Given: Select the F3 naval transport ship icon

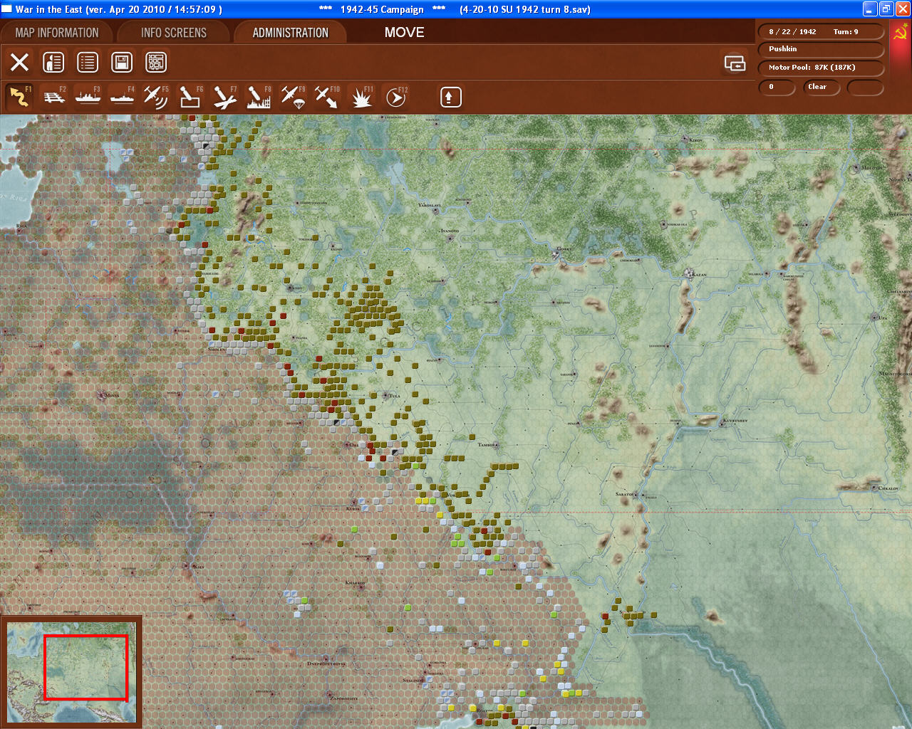Looking at the screenshot, I should click(88, 97).
